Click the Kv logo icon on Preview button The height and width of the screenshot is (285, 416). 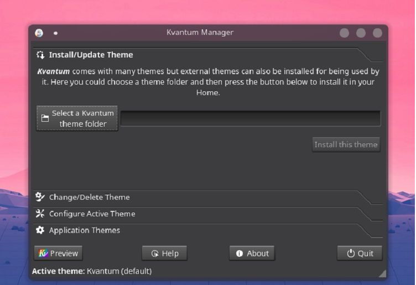click(x=43, y=253)
